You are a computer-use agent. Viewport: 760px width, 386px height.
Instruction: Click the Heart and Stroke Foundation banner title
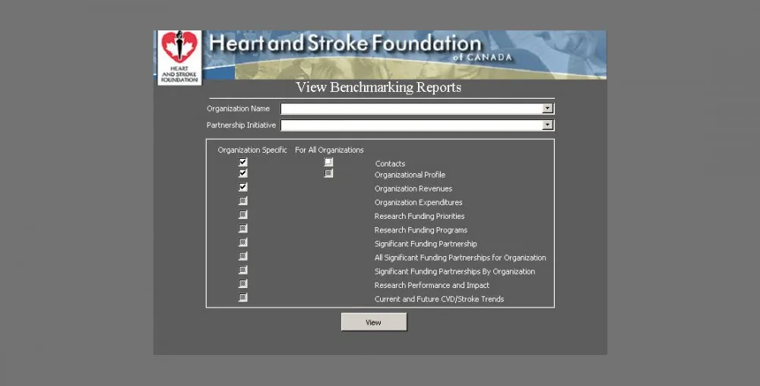(344, 44)
